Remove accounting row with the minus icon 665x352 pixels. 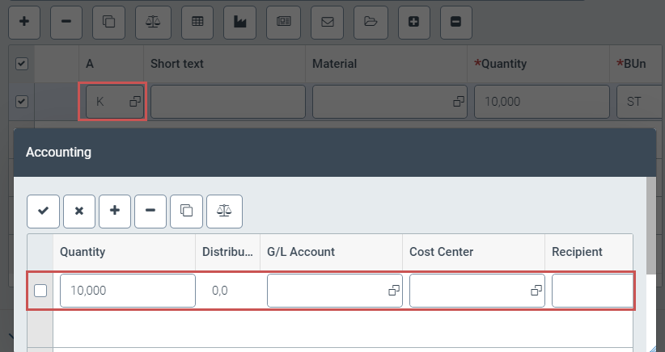(150, 211)
